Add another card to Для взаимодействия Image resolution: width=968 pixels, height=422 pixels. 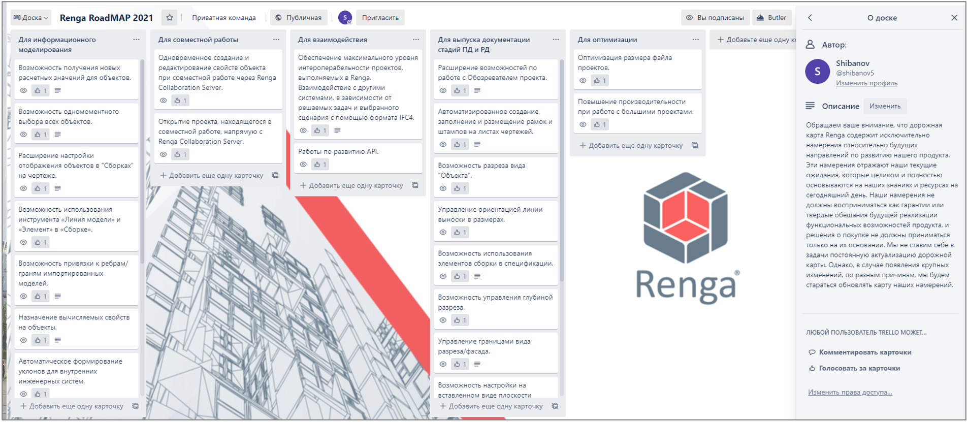[x=351, y=185]
